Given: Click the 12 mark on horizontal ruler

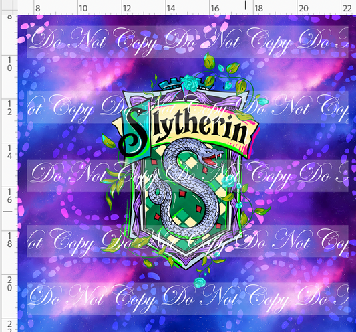Looking at the screenshot, I should point(127,9).
